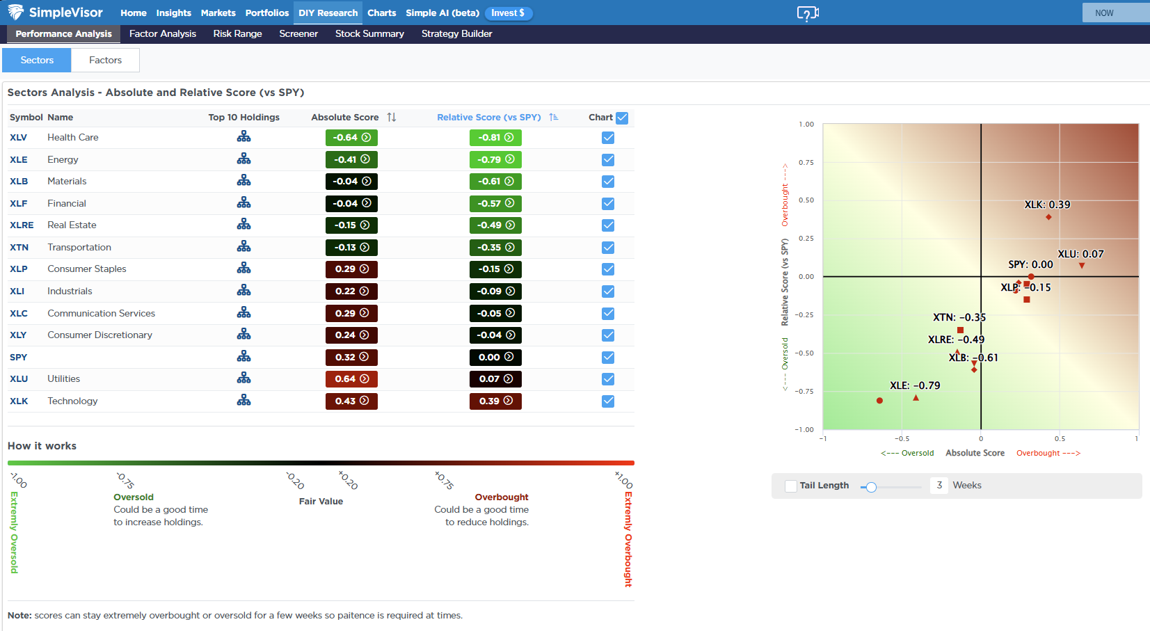Adjust the Tail Length slider handle
The height and width of the screenshot is (631, 1150).
tap(871, 487)
